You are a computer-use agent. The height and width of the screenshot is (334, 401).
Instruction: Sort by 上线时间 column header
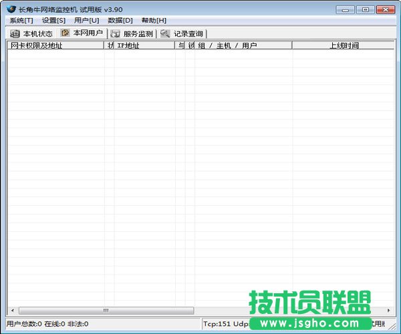(x=343, y=45)
